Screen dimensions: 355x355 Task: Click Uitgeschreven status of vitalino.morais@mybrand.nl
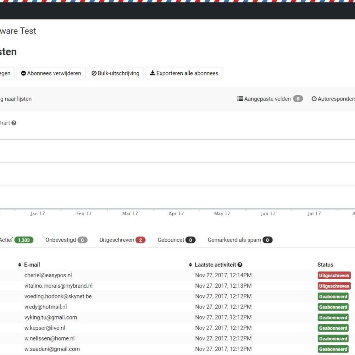pyautogui.click(x=334, y=286)
